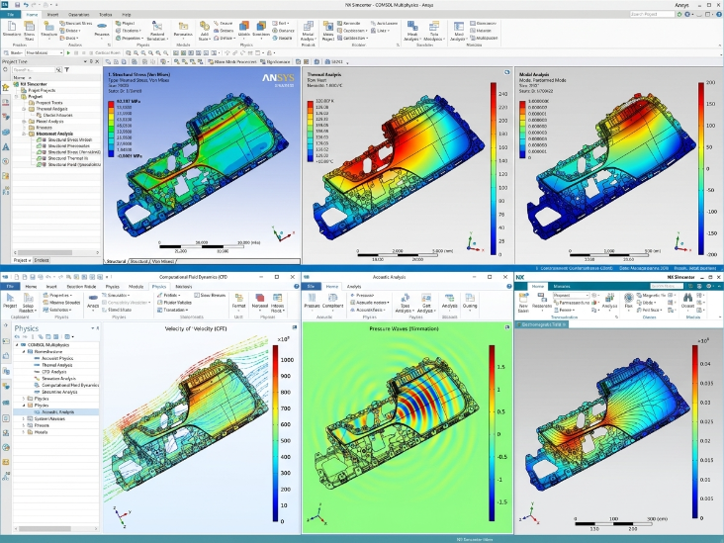This screenshot has height=543, width=724.
Task: Open the combo box in the NX Simcenter ribbon
Action: click(571, 295)
